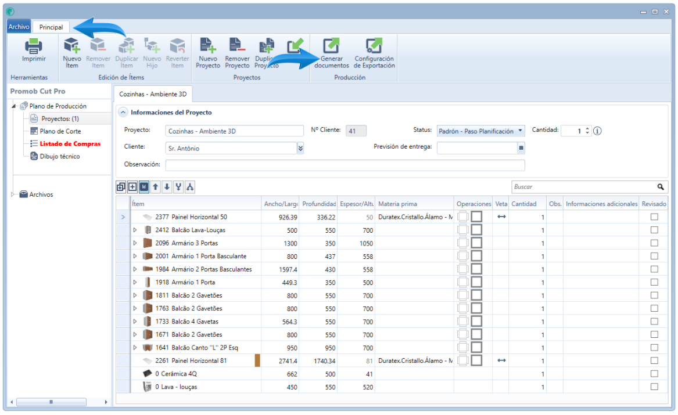The width and height of the screenshot is (678, 415).
Task: Check Revisado for Armário 1 Porta Basculante
Action: click(654, 256)
